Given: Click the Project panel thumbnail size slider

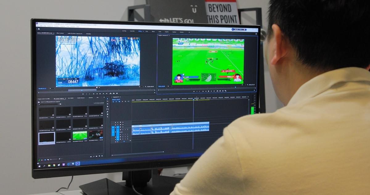Looking at the screenshot, I should pos(53,160).
